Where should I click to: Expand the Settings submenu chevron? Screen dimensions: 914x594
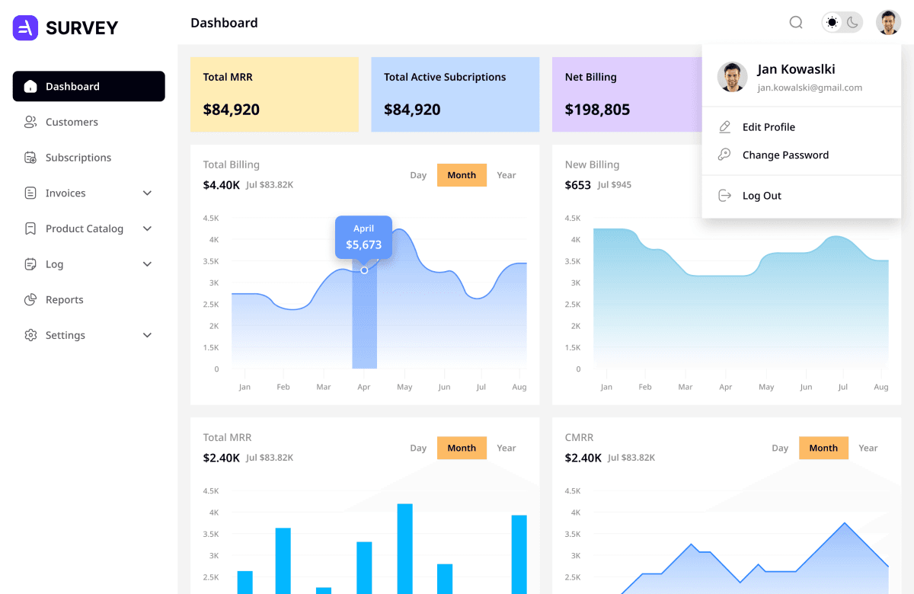tap(148, 335)
